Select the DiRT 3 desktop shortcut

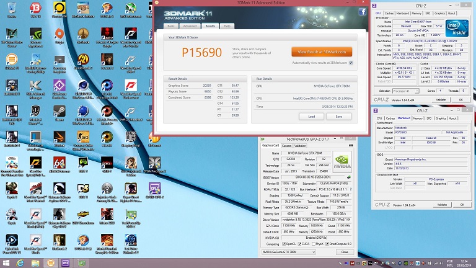(x=83, y=190)
